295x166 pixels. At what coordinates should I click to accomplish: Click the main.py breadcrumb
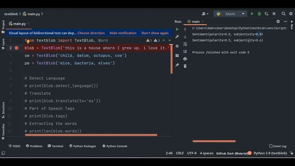pyautogui.click(x=31, y=14)
